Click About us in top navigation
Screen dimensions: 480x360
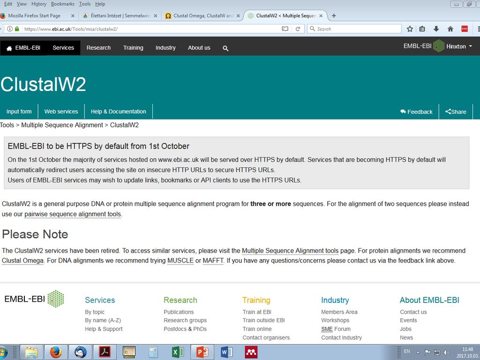(x=199, y=48)
